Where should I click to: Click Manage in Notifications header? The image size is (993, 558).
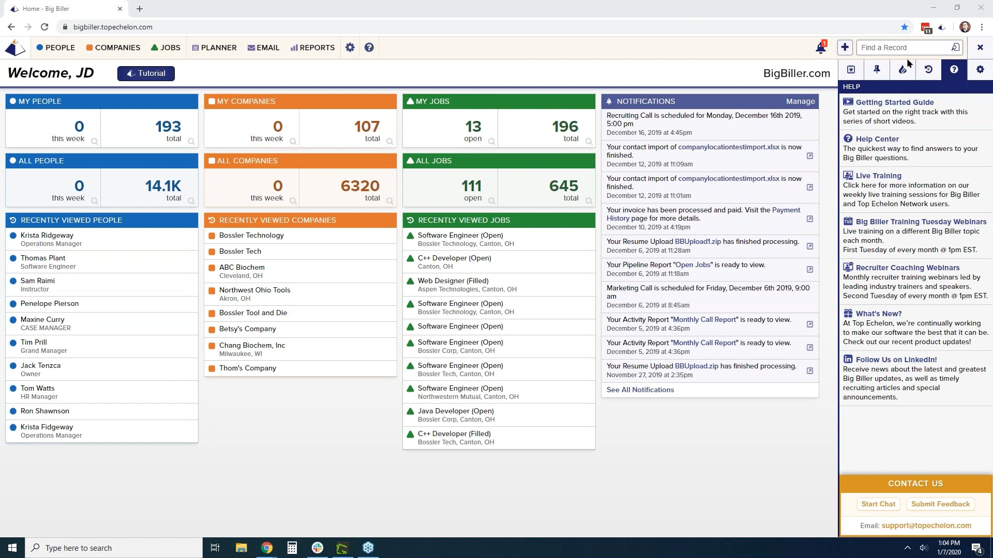point(800,101)
